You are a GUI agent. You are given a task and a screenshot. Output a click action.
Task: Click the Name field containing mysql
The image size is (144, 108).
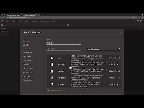coord(64,43)
